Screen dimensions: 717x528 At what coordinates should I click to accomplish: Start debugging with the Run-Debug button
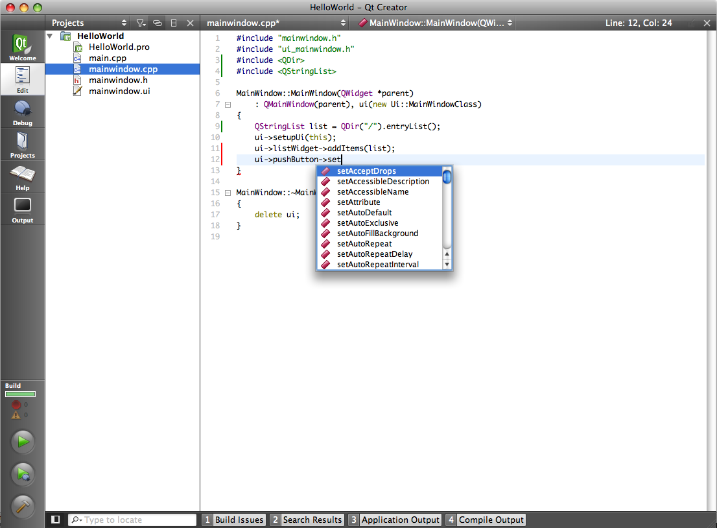[x=23, y=474]
